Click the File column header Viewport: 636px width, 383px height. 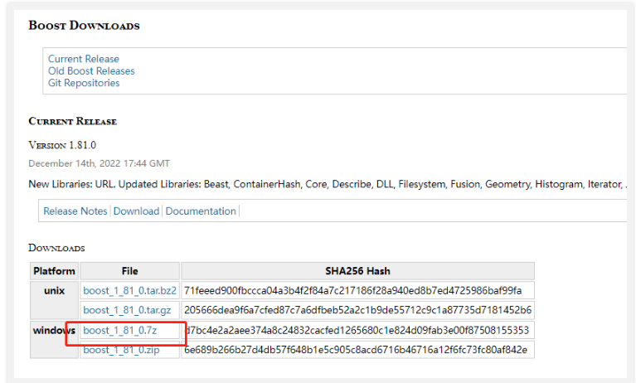(x=130, y=271)
